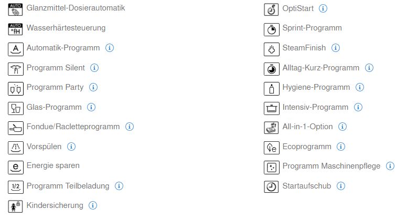Click the Glas-Programm glasses icon
This screenshot has width=418, height=219.
click(x=15, y=108)
